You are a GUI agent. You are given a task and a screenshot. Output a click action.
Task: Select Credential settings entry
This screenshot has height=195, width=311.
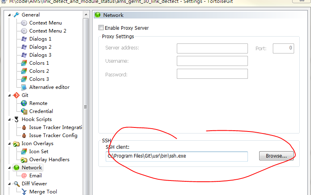(41, 111)
